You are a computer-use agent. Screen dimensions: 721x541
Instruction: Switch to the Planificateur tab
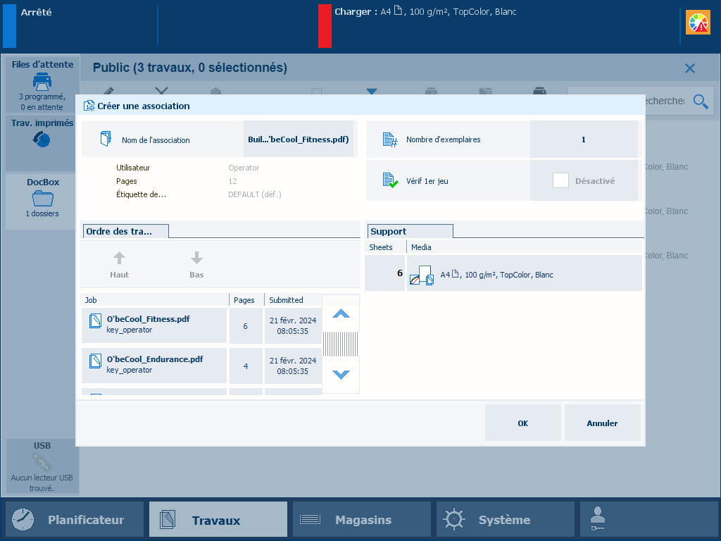pos(75,520)
